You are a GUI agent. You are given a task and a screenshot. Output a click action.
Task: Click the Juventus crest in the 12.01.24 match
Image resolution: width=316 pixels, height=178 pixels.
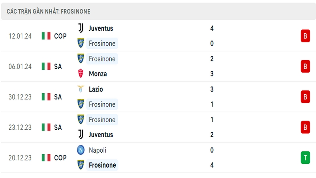click(x=81, y=28)
